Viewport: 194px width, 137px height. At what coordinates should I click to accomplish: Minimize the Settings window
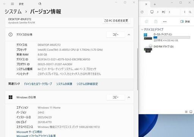tap(116, 2)
